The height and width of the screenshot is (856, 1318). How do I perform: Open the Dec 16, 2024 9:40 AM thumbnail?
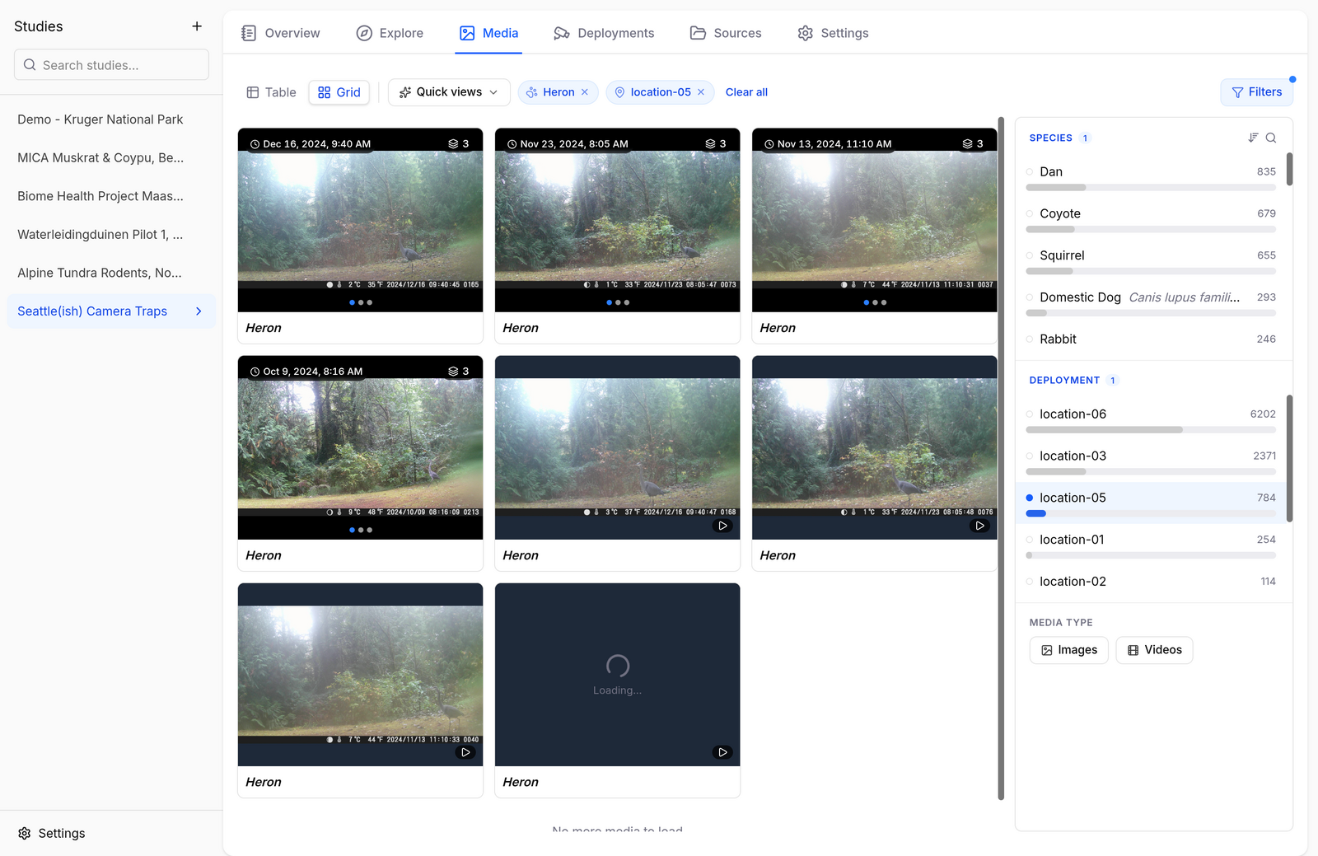(360, 219)
